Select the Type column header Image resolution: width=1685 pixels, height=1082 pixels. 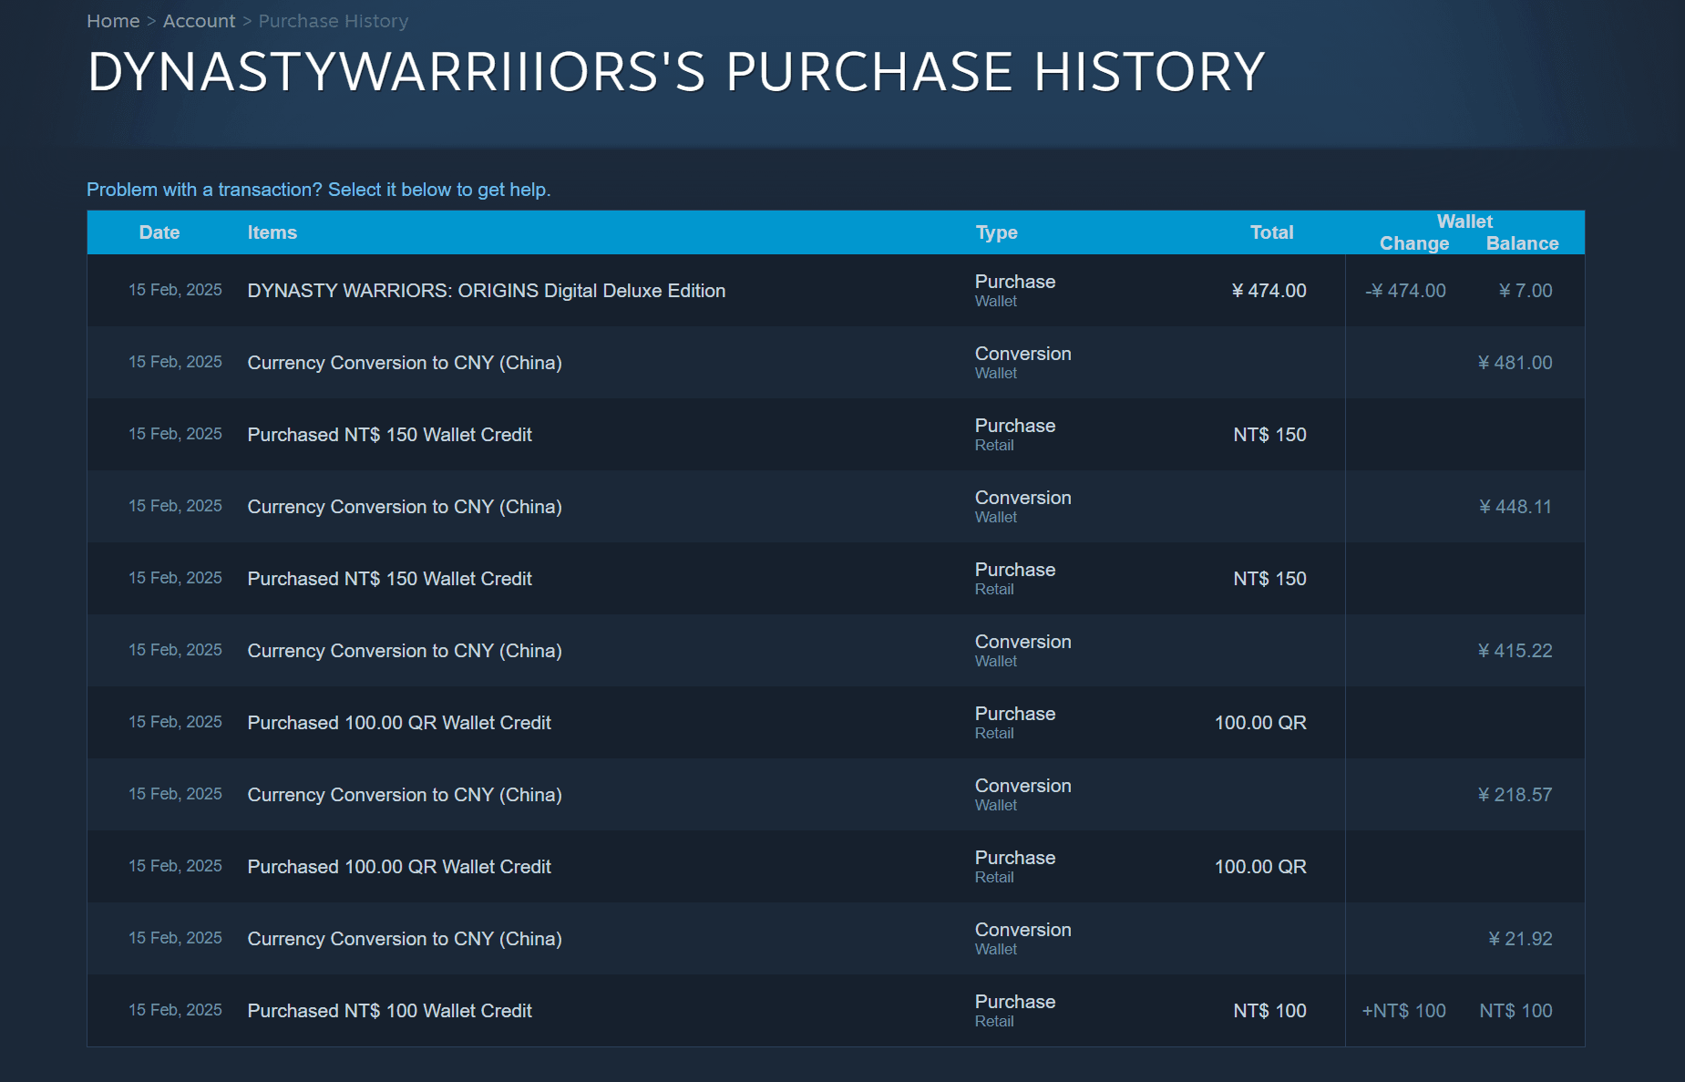coord(997,232)
